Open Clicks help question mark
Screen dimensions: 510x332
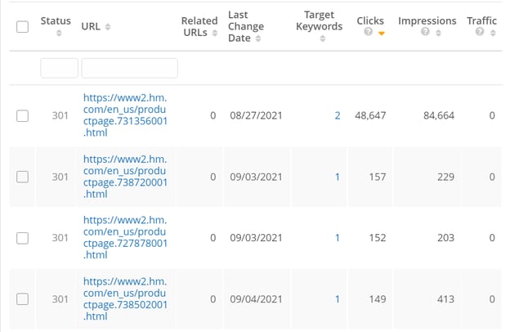368,32
